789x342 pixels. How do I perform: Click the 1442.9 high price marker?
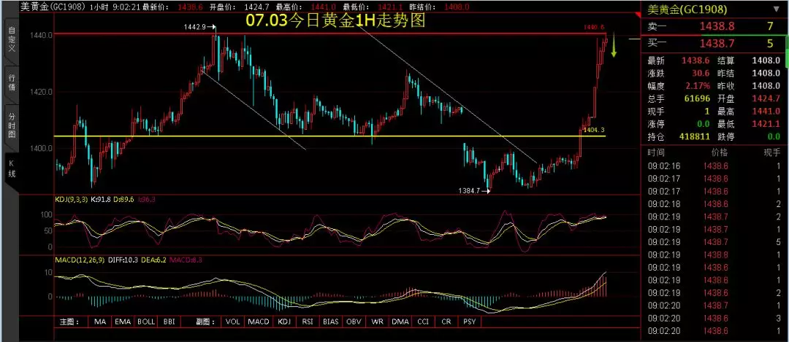coord(199,27)
